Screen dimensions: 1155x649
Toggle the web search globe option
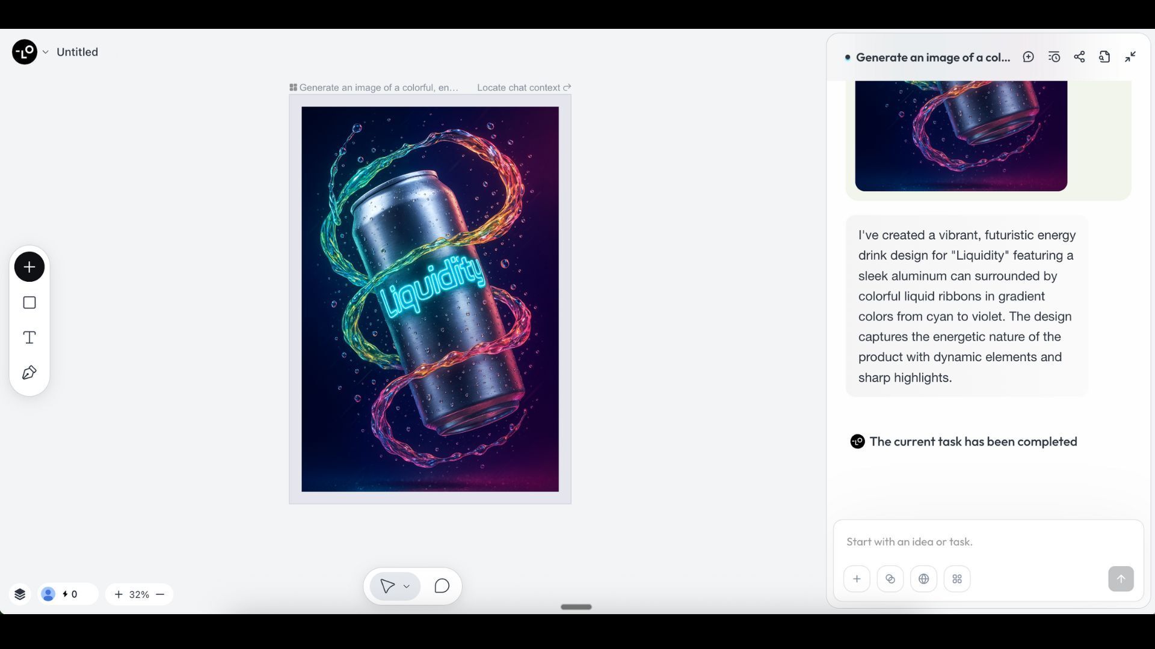pos(923,579)
